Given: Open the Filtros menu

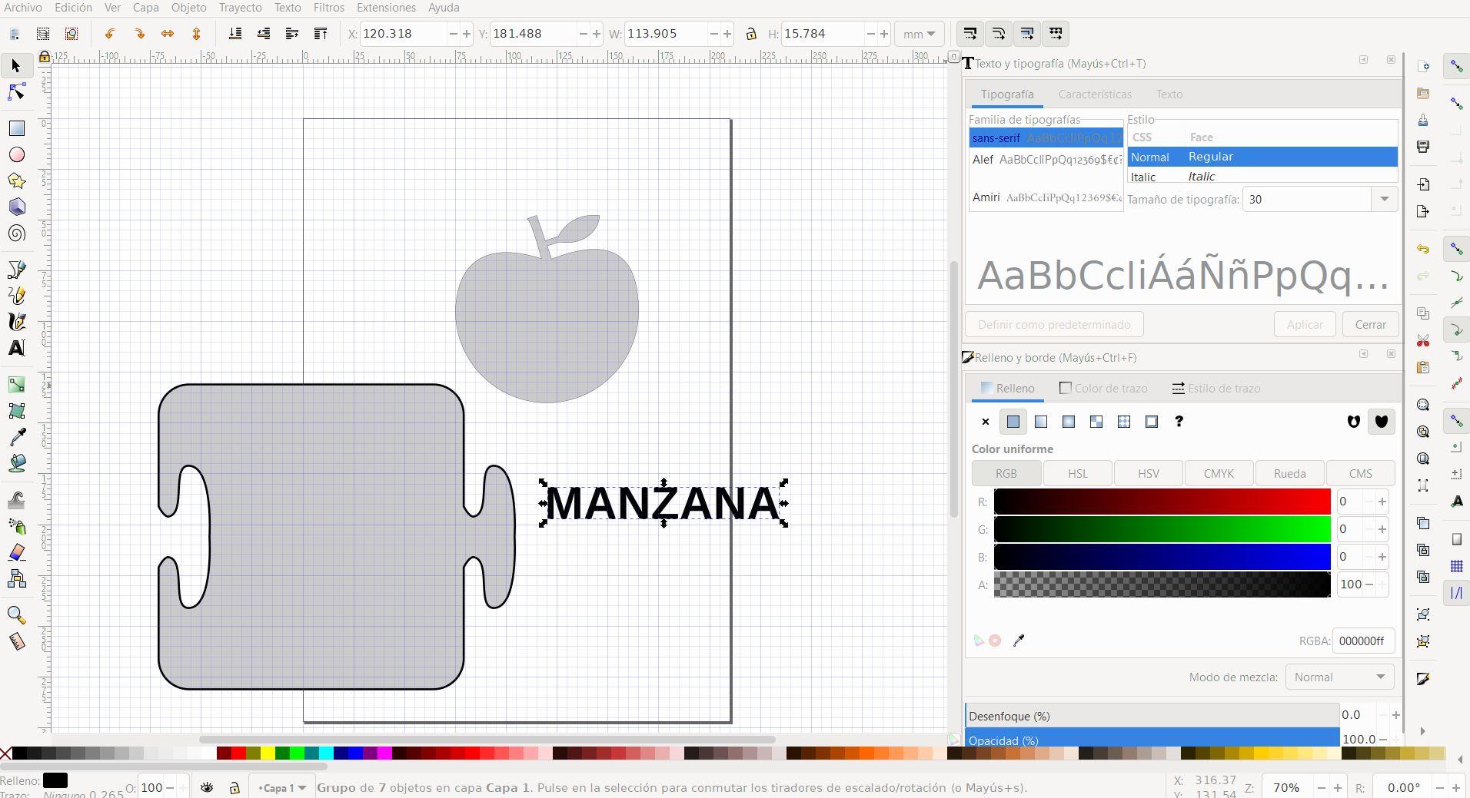Looking at the screenshot, I should tap(328, 7).
